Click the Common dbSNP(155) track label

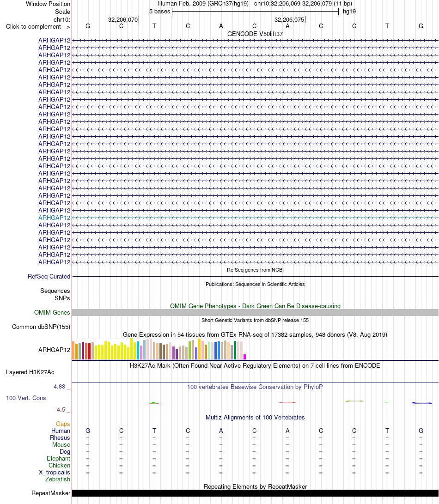pyautogui.click(x=41, y=327)
